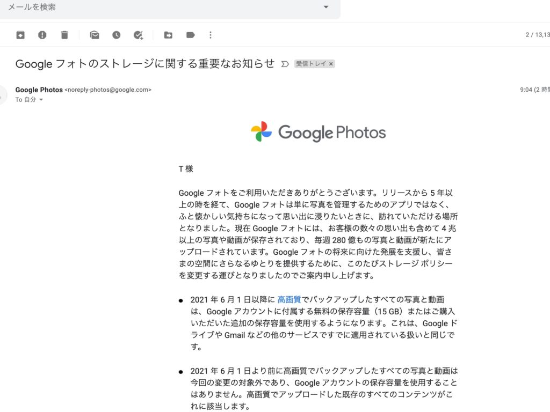Archive this email with the archive icon

point(20,35)
